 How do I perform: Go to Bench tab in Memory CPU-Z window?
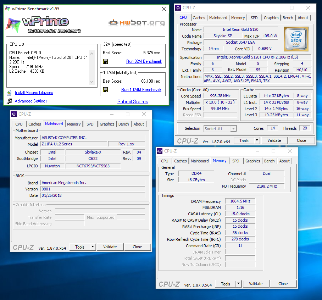point(270,161)
